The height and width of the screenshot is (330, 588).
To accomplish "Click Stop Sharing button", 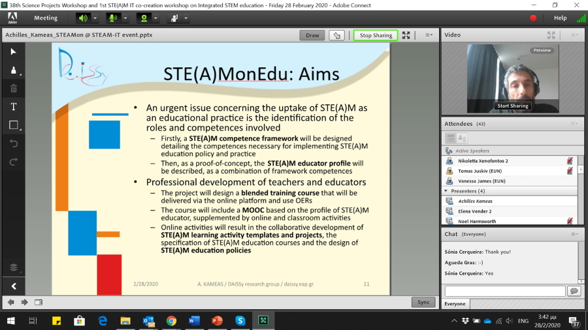I will (376, 35).
